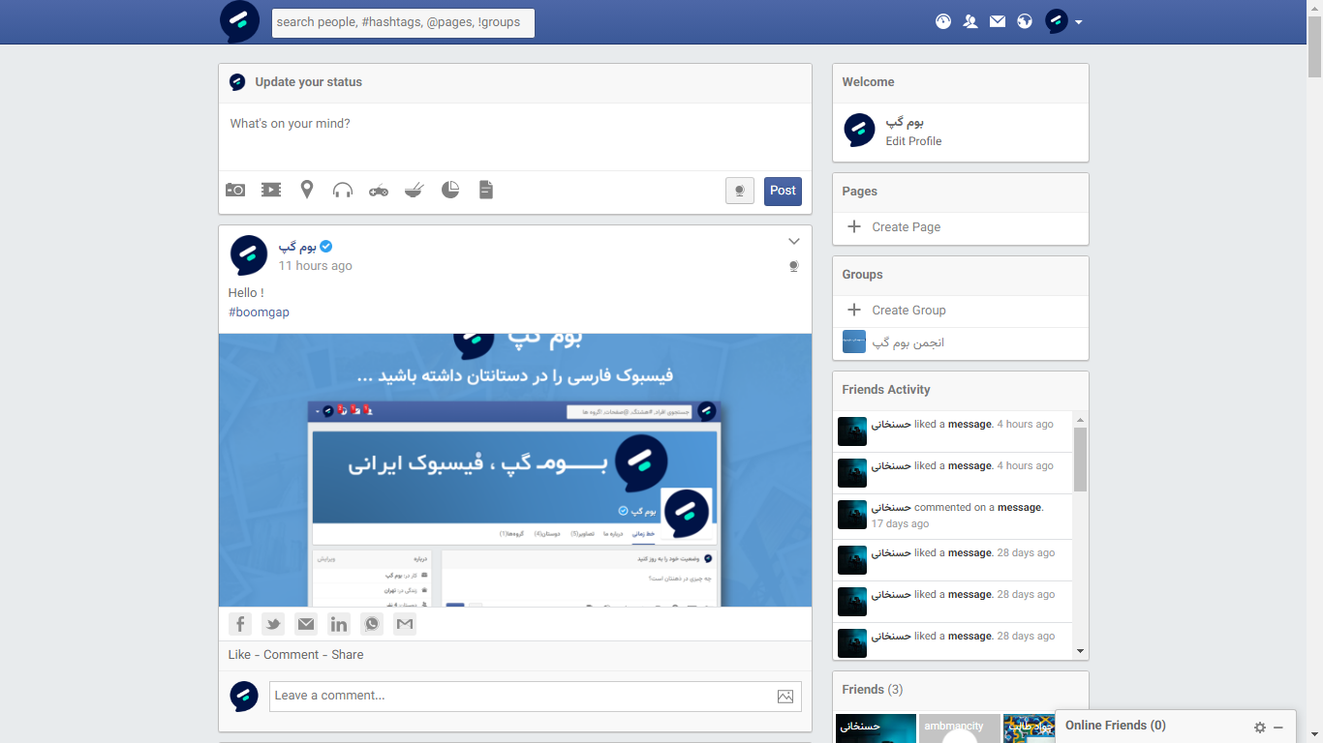
Task: Open the Online Friends chat bar
Action: coord(1116,726)
